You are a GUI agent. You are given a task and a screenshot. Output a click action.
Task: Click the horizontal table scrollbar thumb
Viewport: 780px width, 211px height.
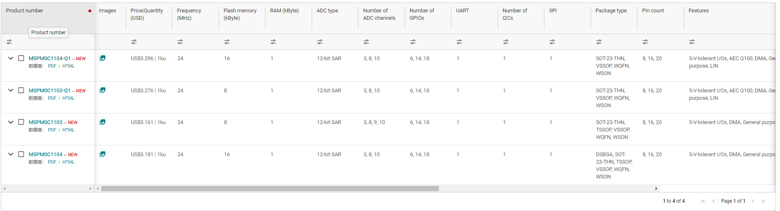click(x=270, y=189)
